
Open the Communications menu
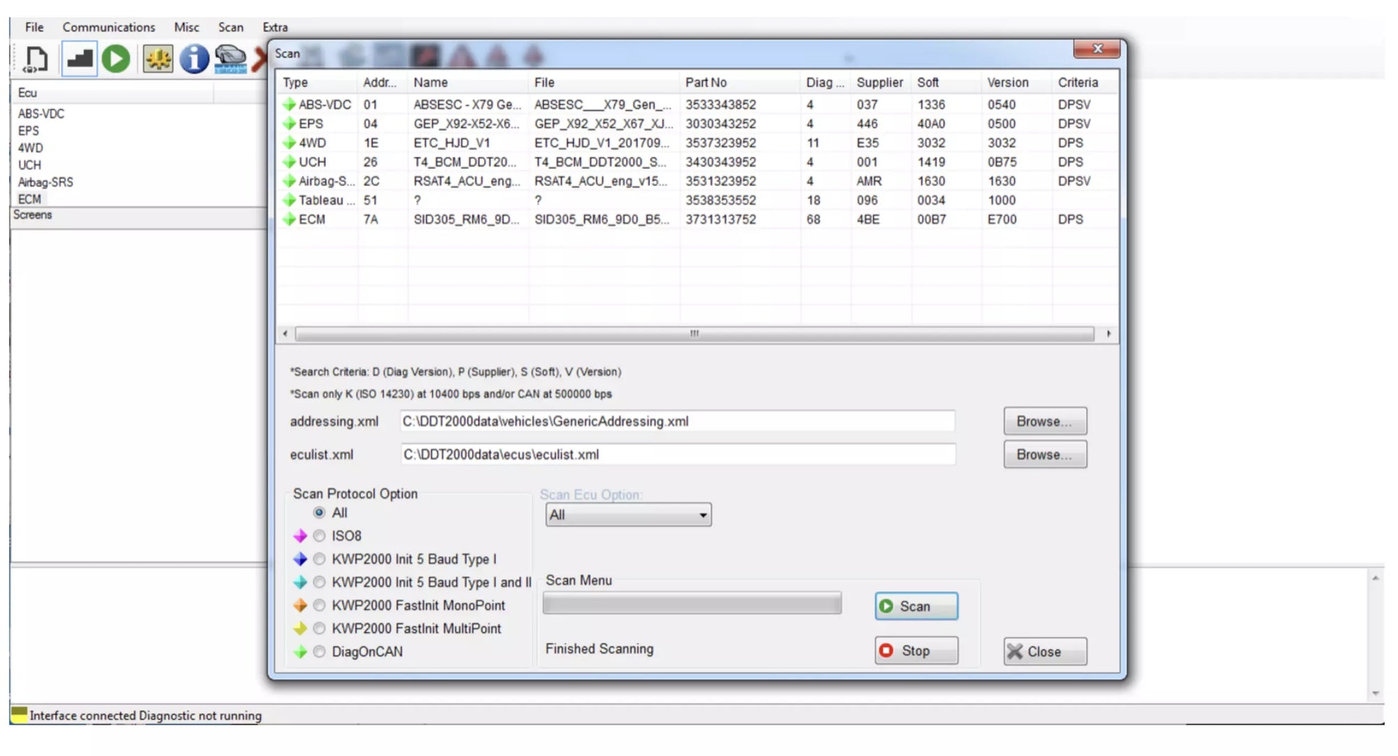point(109,27)
